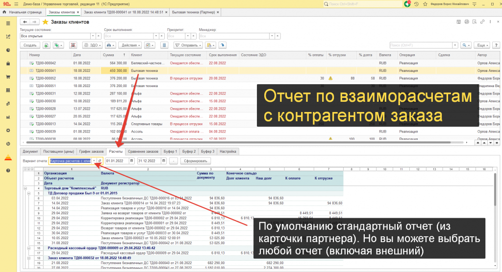Open calendar picker for 01.01.2022 date
Screen dimensions: 502x272
[131, 161]
